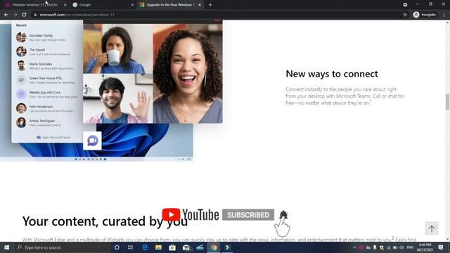Select Gonzales Family in the Recent list
Viewport: 450px width, 253px height.
[x=47, y=37]
